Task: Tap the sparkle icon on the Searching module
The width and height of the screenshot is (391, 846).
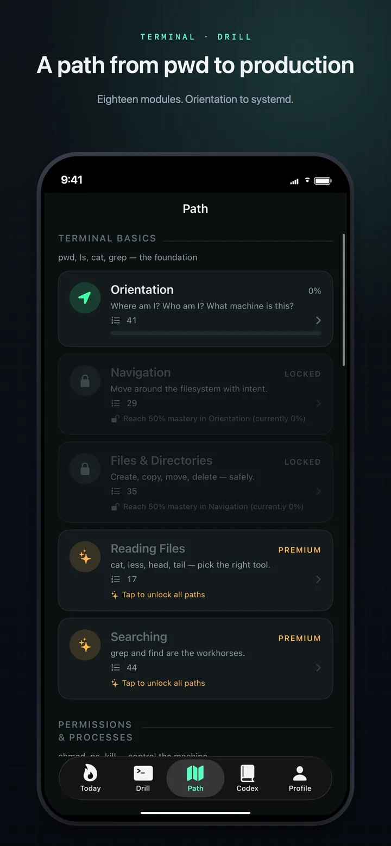Action: 85,645
